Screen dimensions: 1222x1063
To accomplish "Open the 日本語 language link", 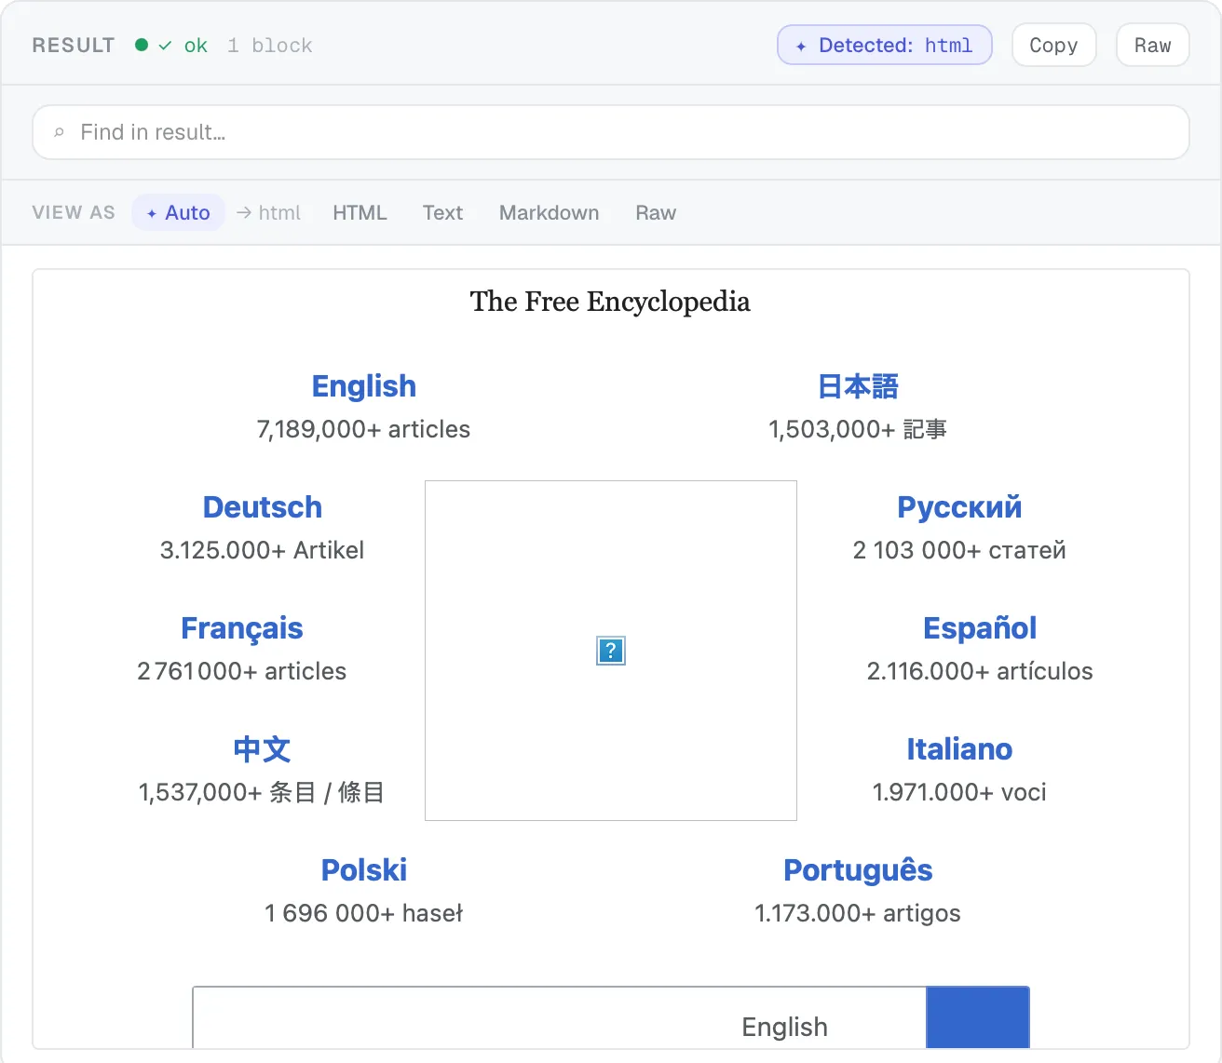I will (x=858, y=385).
